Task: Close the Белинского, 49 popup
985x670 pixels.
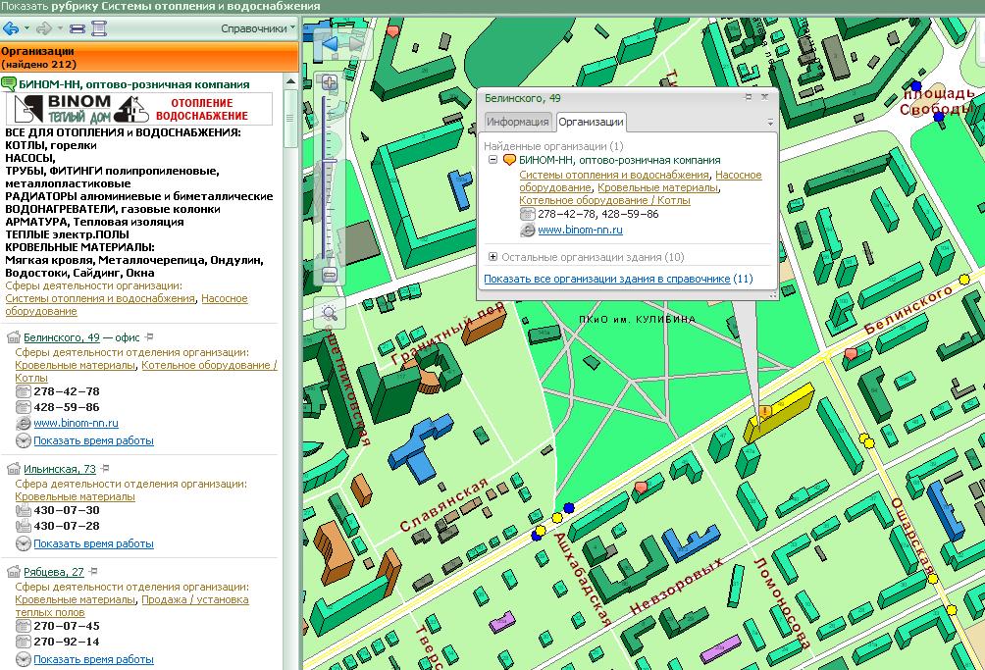Action: (764, 97)
